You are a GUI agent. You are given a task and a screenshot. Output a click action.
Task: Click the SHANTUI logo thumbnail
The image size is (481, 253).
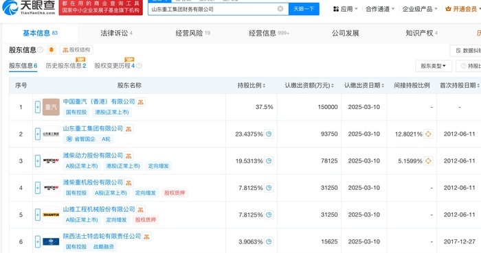[51, 215]
